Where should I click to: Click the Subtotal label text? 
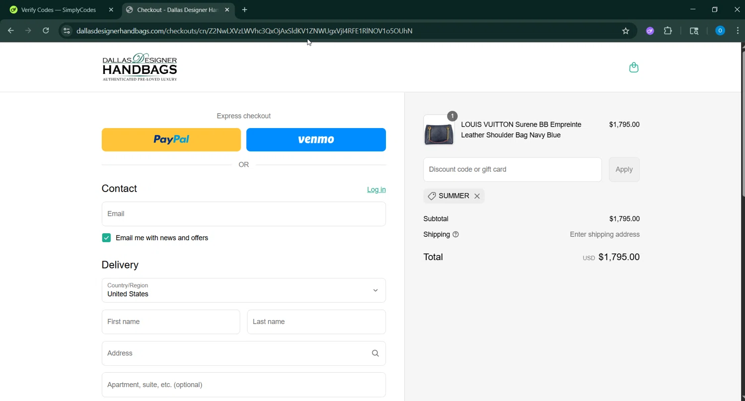point(436,219)
